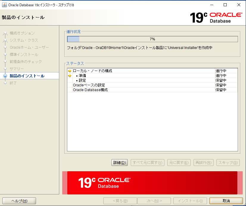Select the システム・クラス step
The image size is (246, 206).
(24, 40)
